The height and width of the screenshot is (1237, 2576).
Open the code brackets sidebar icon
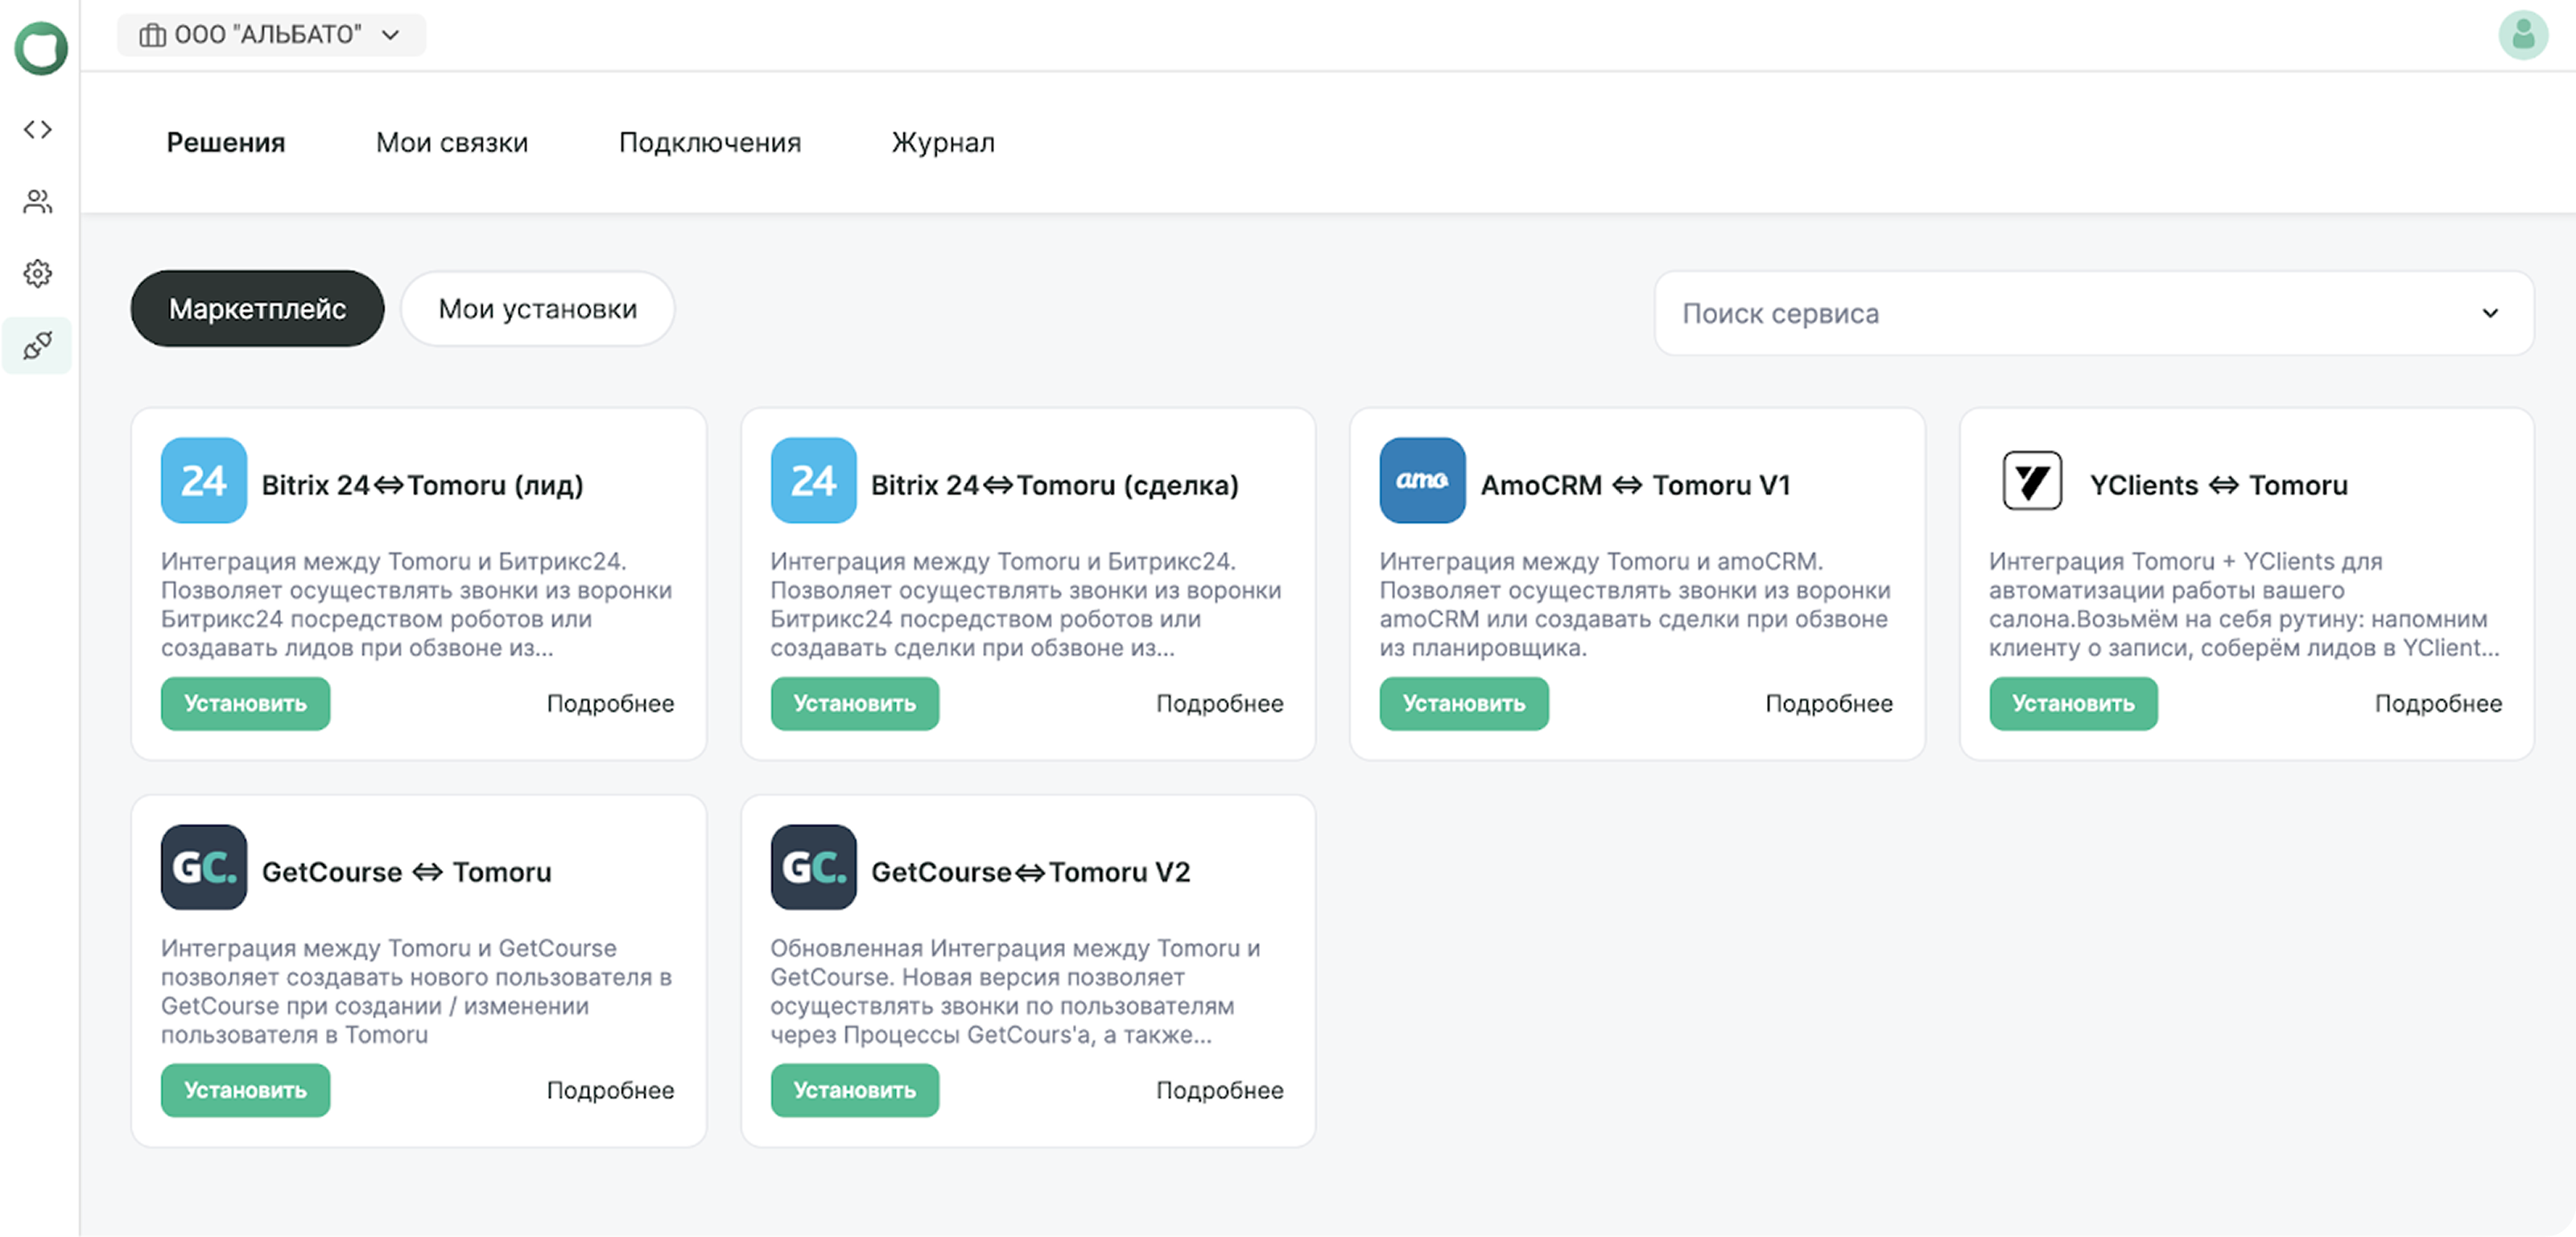38,129
